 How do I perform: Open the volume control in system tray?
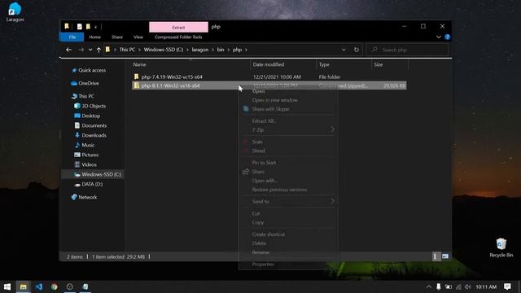coord(468,286)
